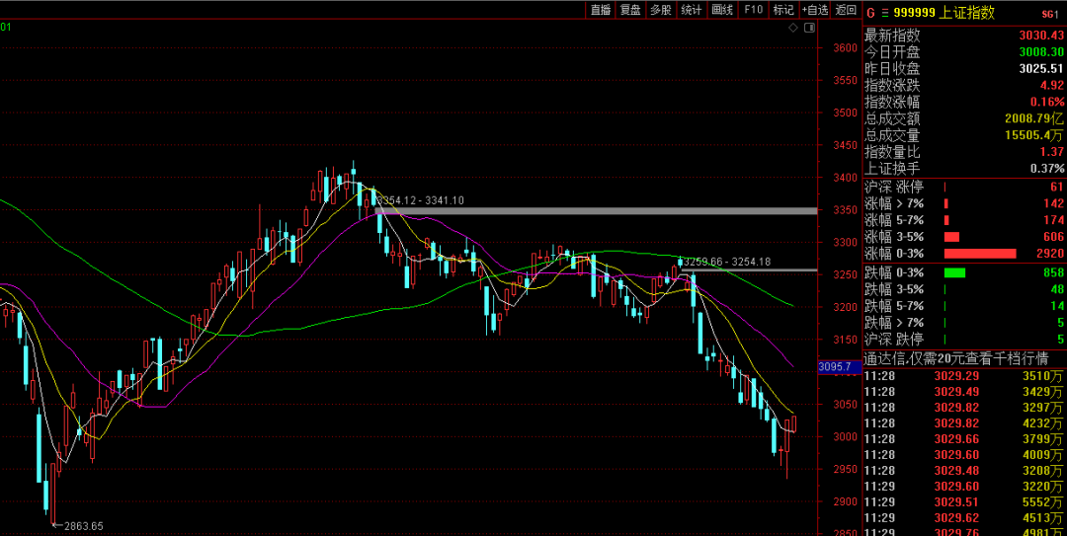Click the 涨幅 5-7% count 174

coord(1053,220)
